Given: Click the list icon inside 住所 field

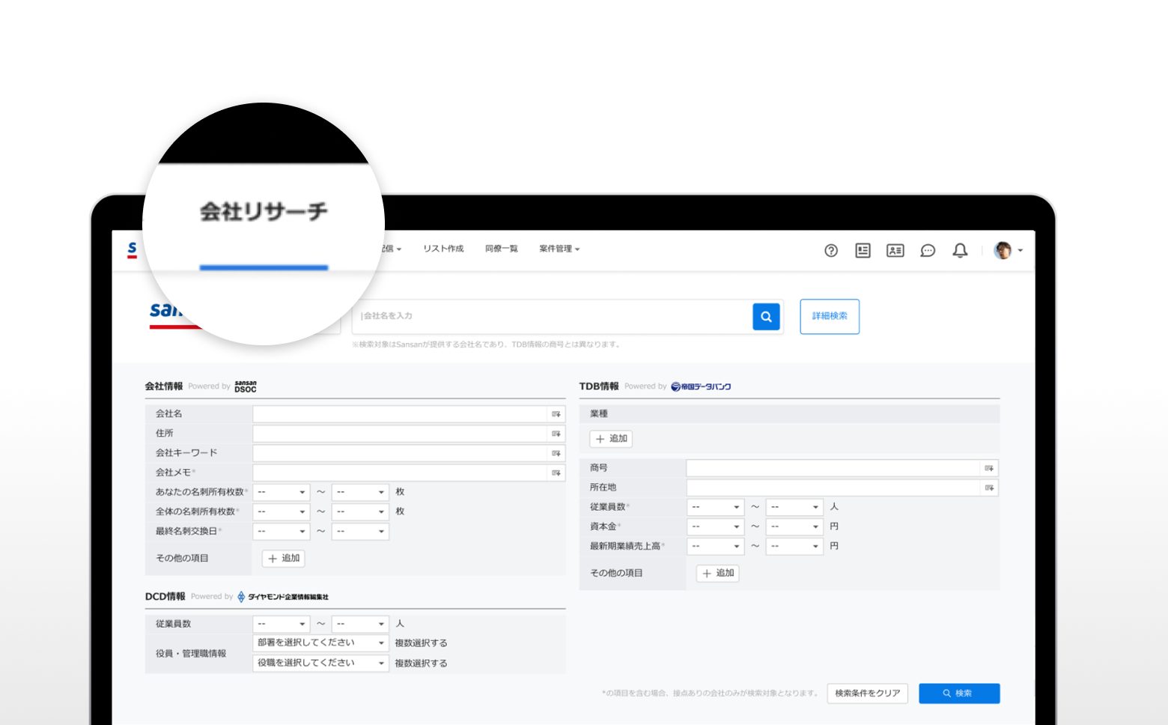Looking at the screenshot, I should 556,434.
